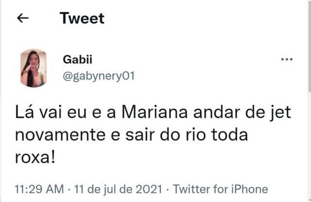Click the 11:29 AM timestamp
This screenshot has height=202, width=311.
pos(38,189)
